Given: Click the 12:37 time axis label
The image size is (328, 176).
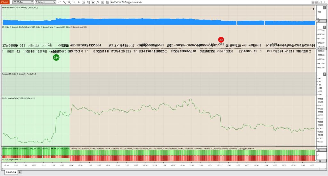Looking at the screenshot, I should [x=312, y=165].
